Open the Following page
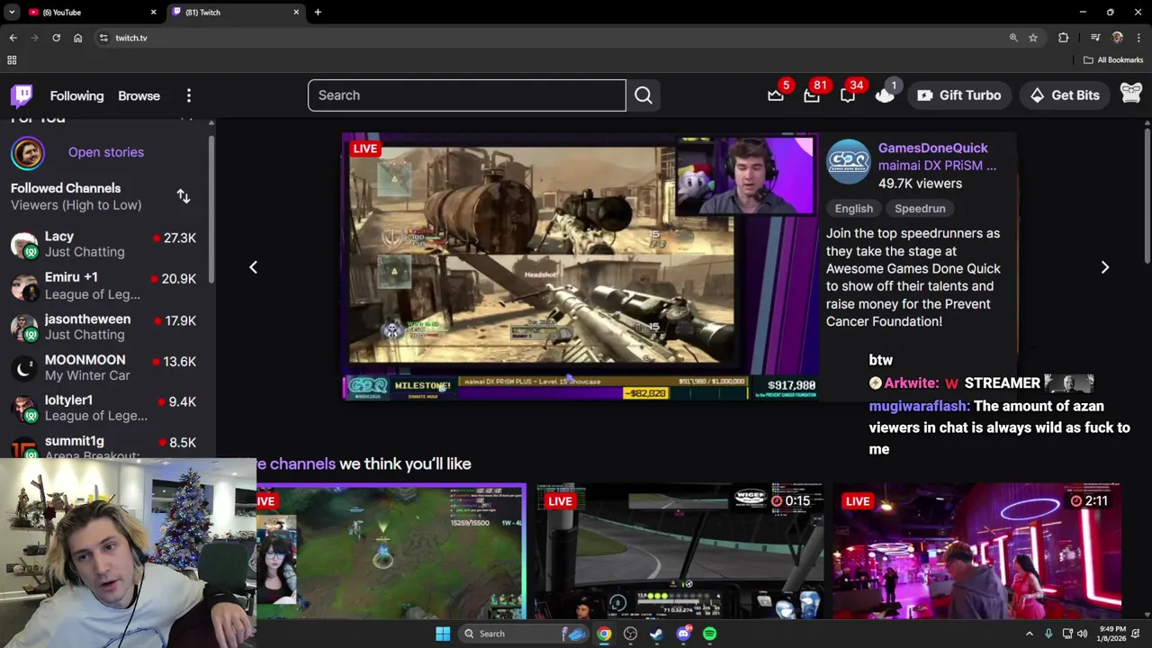 76,95
